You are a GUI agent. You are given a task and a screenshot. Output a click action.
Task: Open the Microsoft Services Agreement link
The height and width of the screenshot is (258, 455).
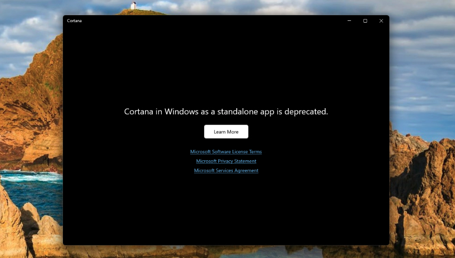pyautogui.click(x=226, y=171)
